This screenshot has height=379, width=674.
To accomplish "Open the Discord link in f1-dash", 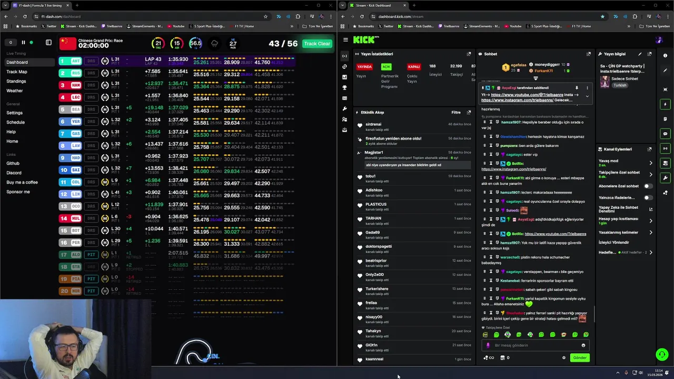I will point(14,173).
